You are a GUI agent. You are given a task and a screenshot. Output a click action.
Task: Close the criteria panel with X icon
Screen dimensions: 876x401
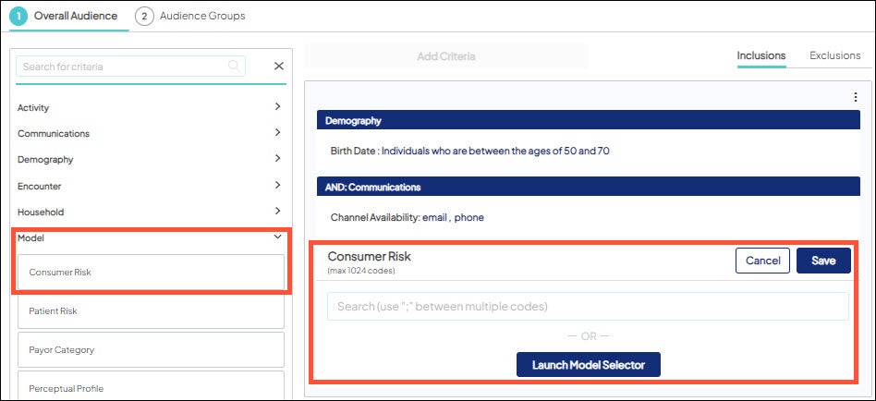click(279, 67)
